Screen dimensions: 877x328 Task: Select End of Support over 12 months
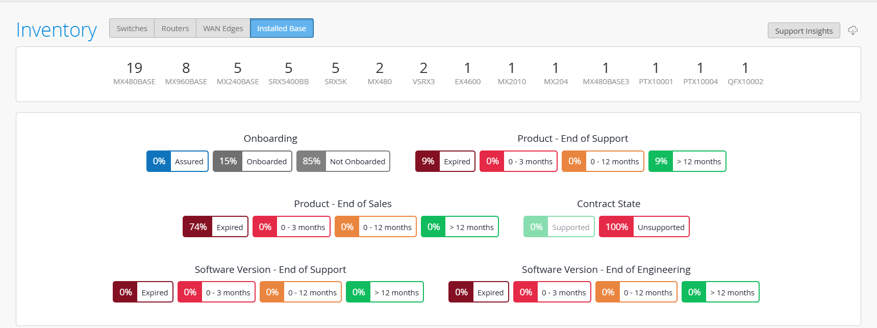(687, 161)
